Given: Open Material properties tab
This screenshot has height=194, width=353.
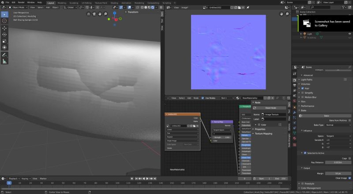Looking at the screenshot, I should point(294,139).
